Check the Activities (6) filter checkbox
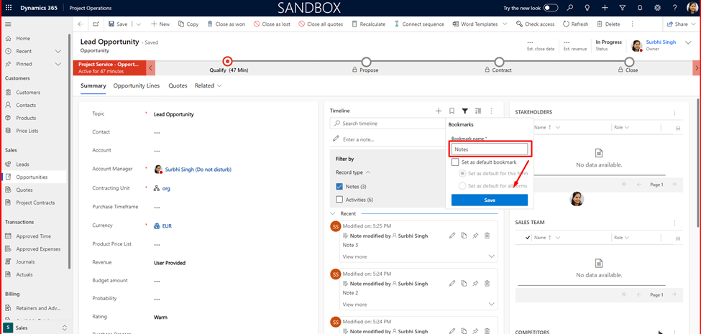This screenshot has width=701, height=334. 339,200
